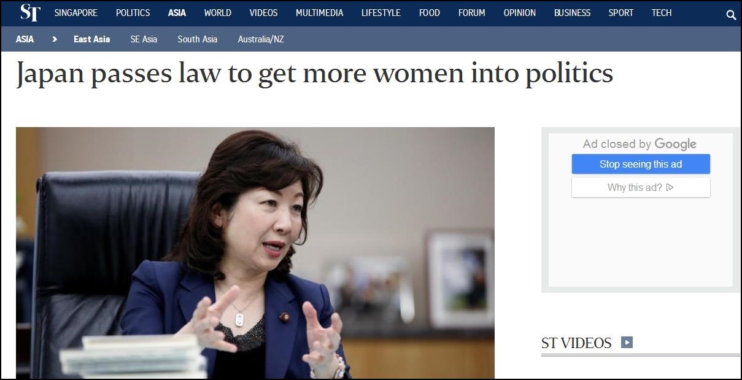Open the article photo of the woman
Viewport: 742px width, 380px height.
255,252
